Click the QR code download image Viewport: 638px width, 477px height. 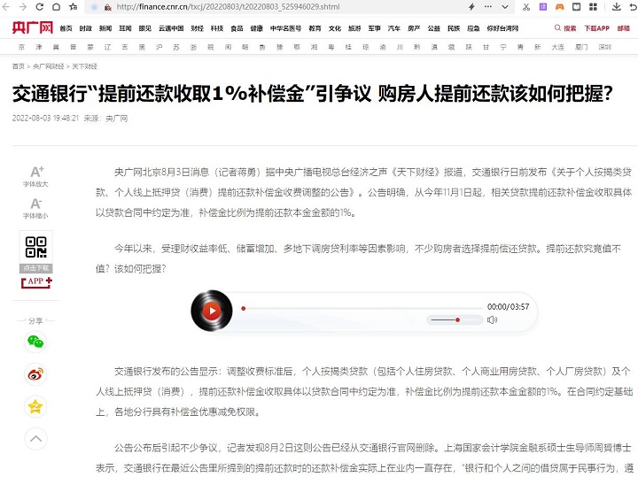click(x=36, y=249)
